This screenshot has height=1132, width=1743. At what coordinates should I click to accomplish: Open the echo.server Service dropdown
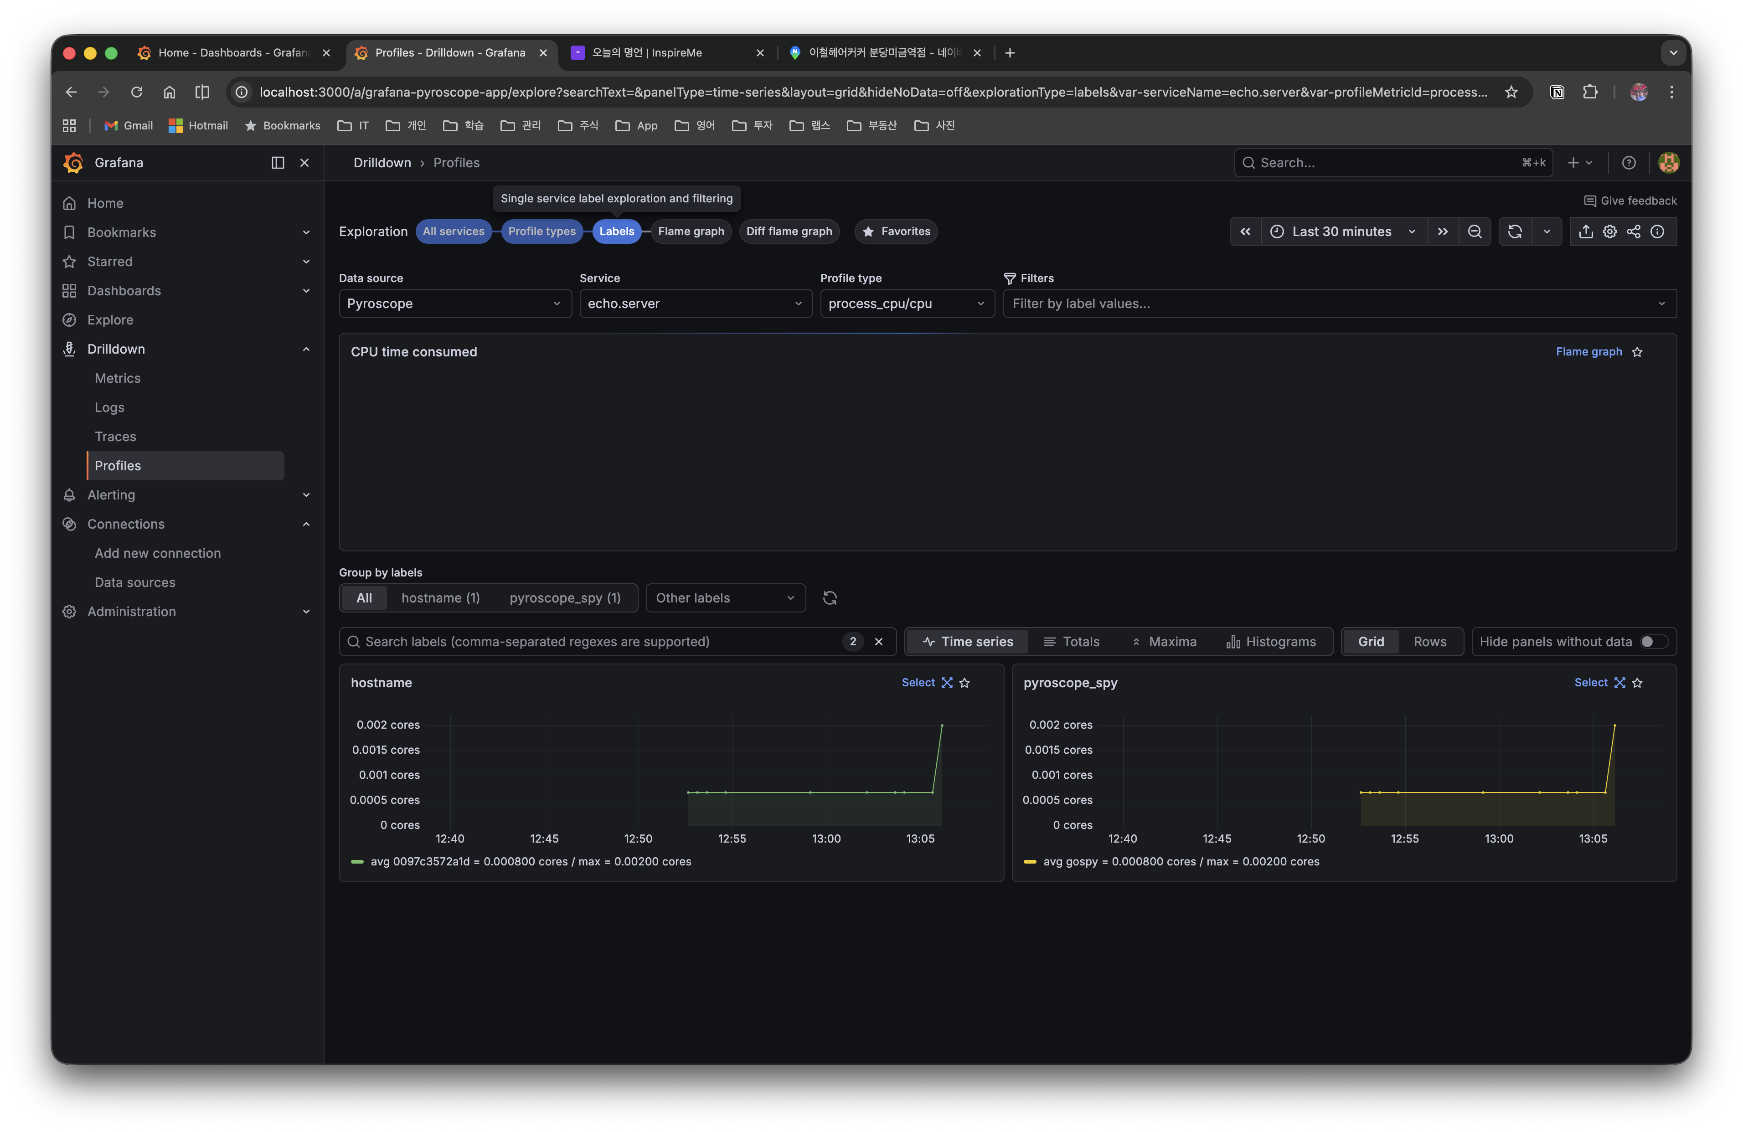click(x=695, y=303)
